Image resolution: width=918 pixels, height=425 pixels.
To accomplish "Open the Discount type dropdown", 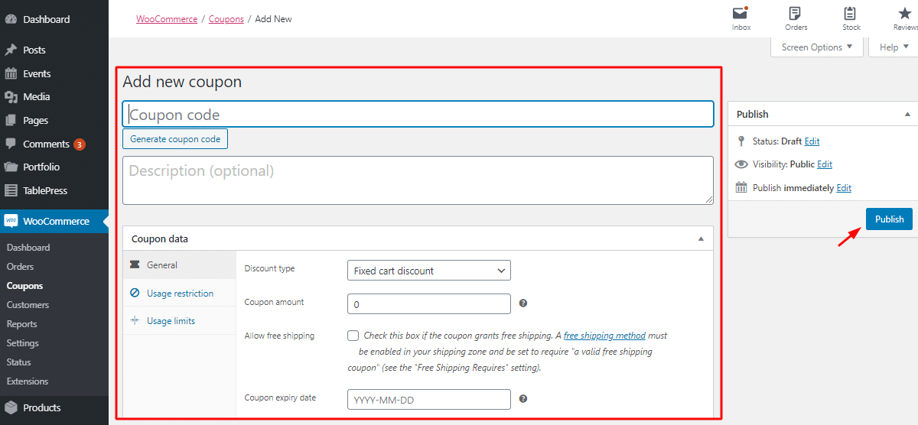I will coord(428,271).
